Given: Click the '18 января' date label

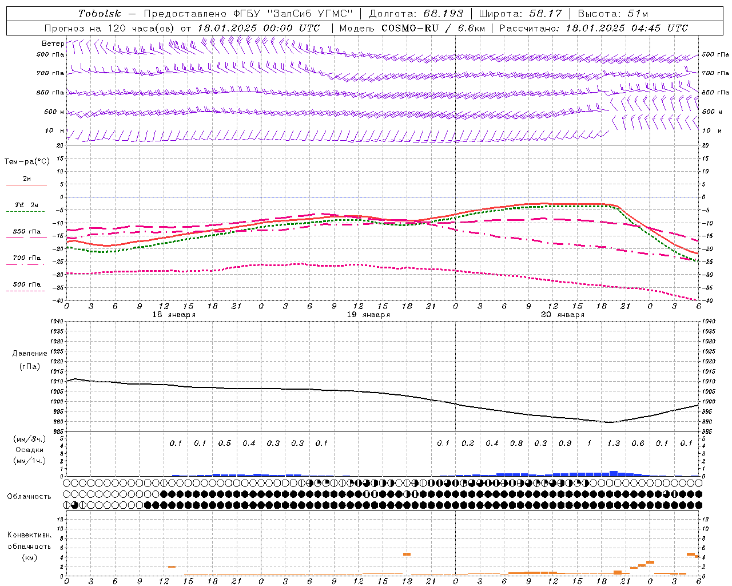Looking at the screenshot, I should click(174, 315).
